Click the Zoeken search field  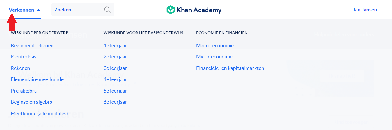click(77, 10)
